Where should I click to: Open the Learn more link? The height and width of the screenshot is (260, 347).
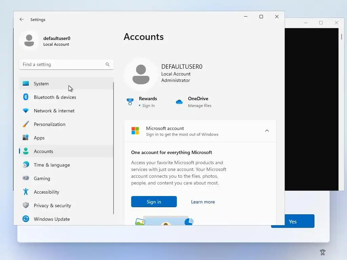[203, 202]
